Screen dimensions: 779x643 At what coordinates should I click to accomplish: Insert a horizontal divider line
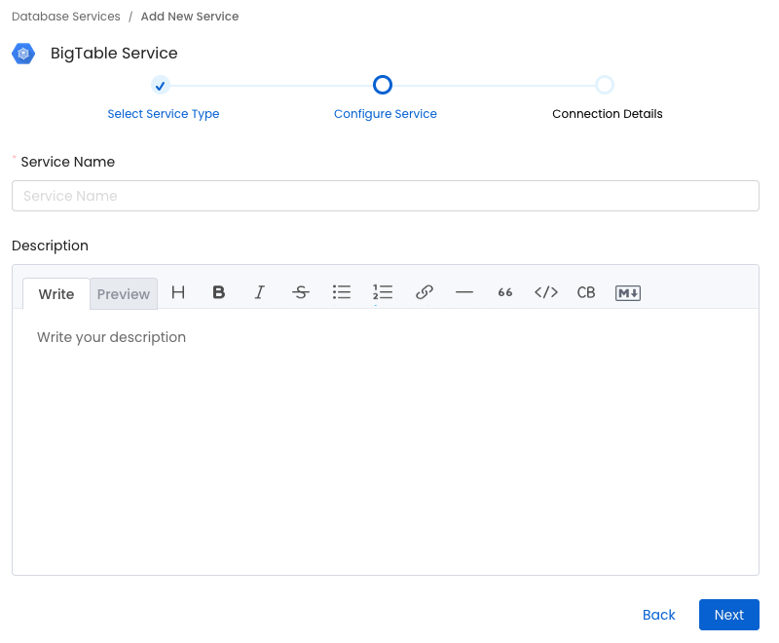click(464, 292)
